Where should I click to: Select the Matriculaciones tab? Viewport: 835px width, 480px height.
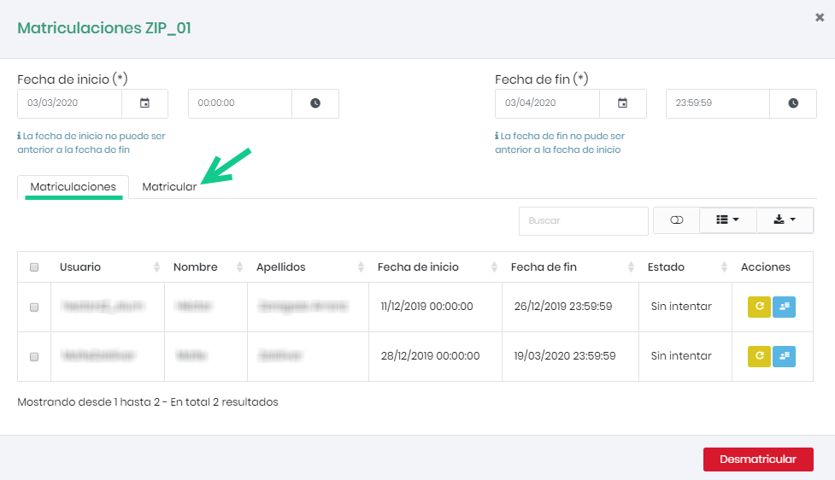click(x=73, y=187)
